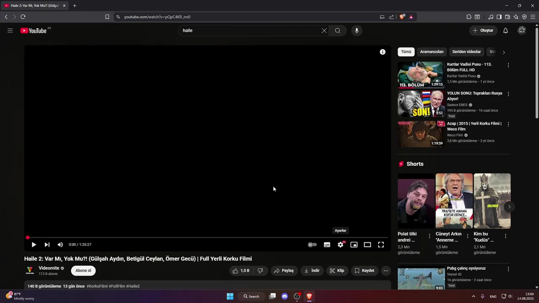Screen dimensions: 539x303
Task: Share video with Paylaş button
Action: point(284,271)
